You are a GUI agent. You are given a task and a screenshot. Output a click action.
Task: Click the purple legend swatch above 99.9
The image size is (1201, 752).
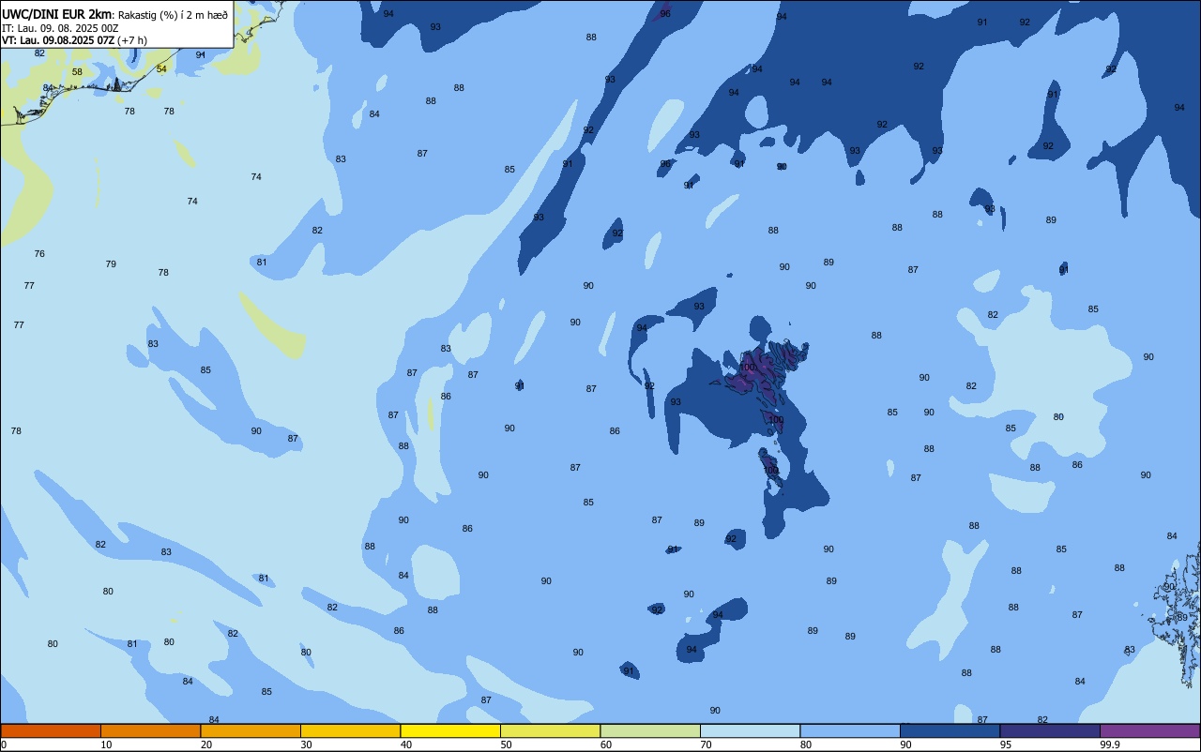coord(1149,730)
